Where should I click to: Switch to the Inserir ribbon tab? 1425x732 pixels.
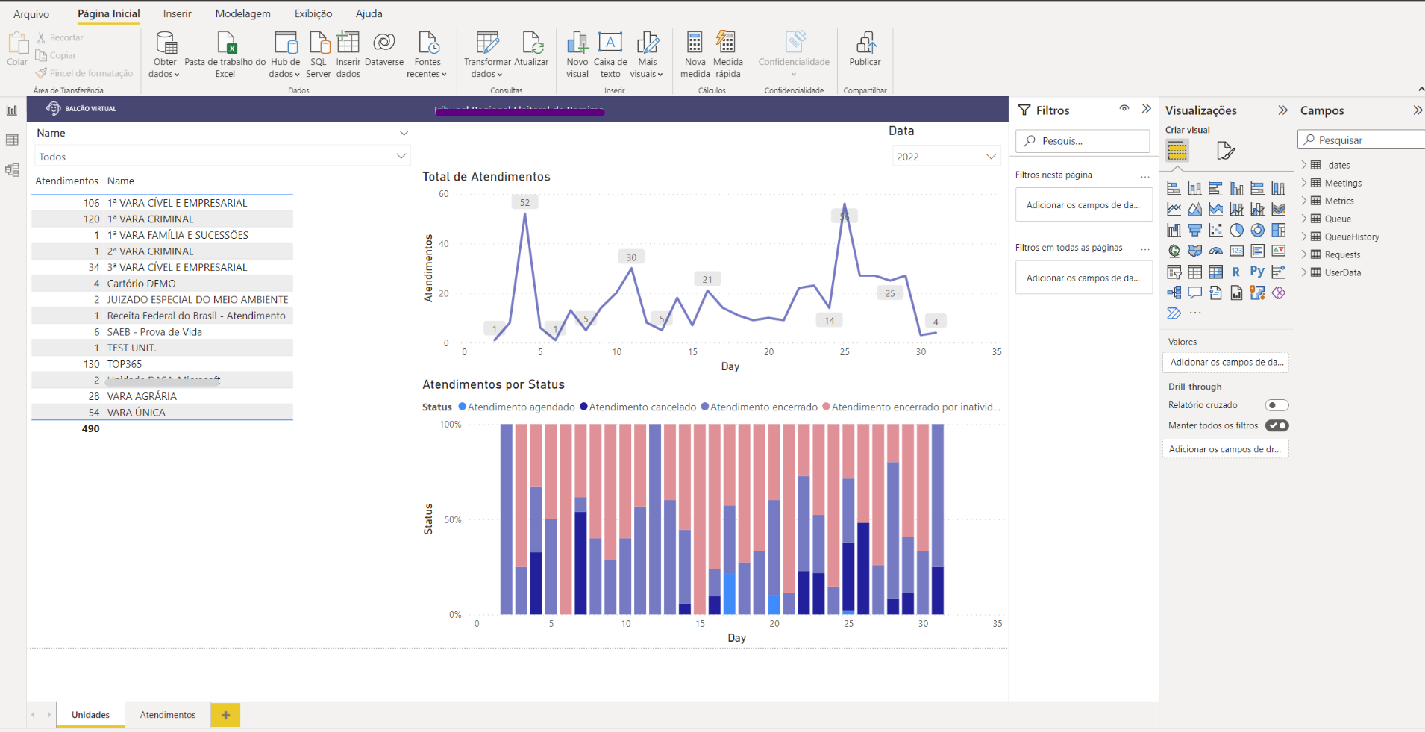tap(178, 13)
